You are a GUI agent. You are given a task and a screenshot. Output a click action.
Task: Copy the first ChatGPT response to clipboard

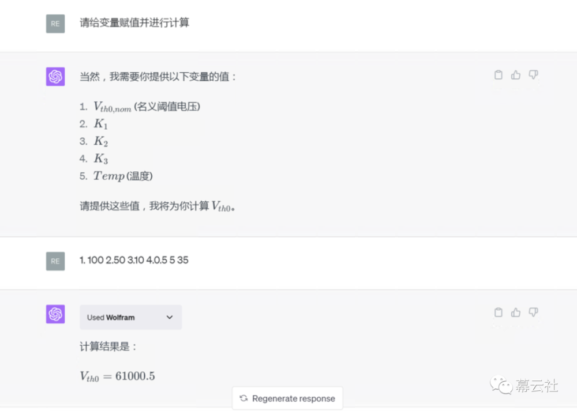498,75
